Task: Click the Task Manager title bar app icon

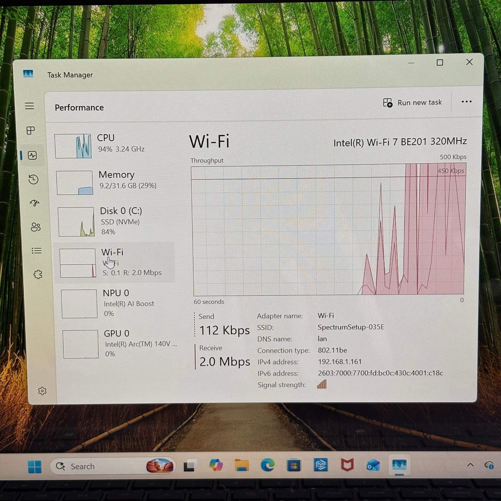Action: pyautogui.click(x=28, y=74)
